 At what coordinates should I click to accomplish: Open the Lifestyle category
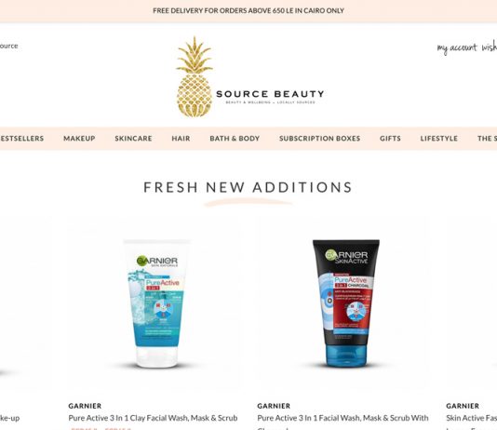coord(439,139)
